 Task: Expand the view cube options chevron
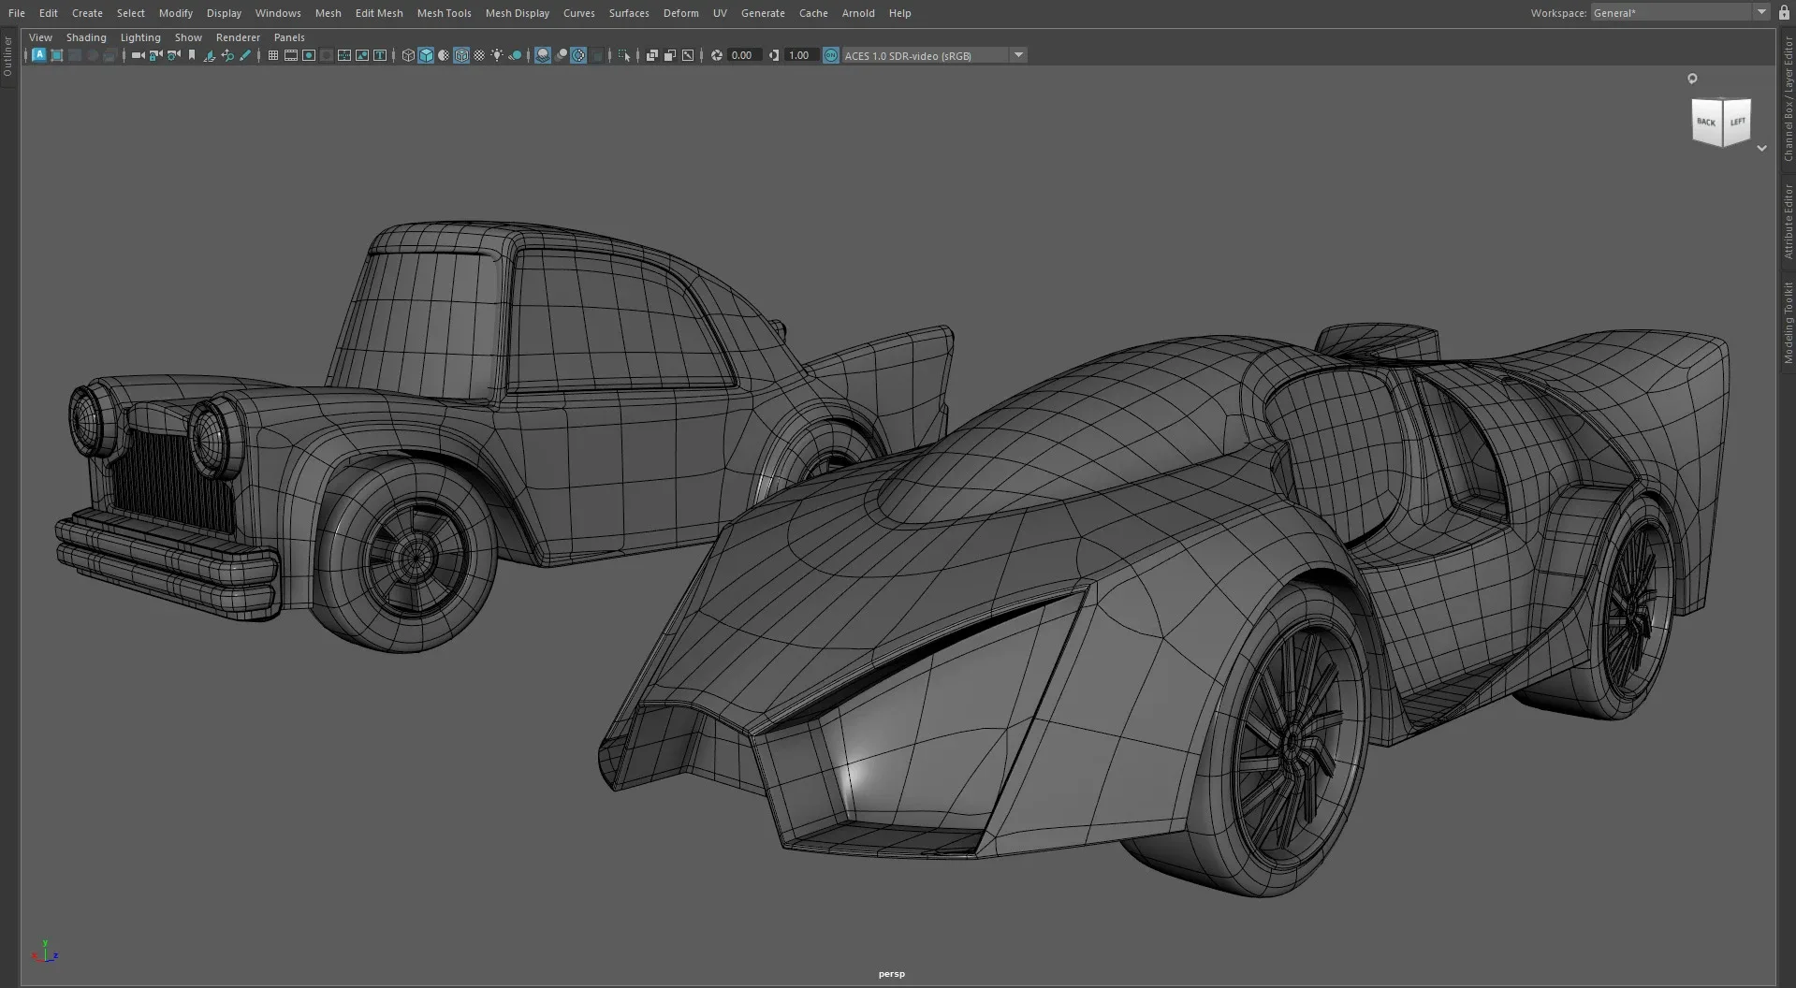pos(1761,148)
